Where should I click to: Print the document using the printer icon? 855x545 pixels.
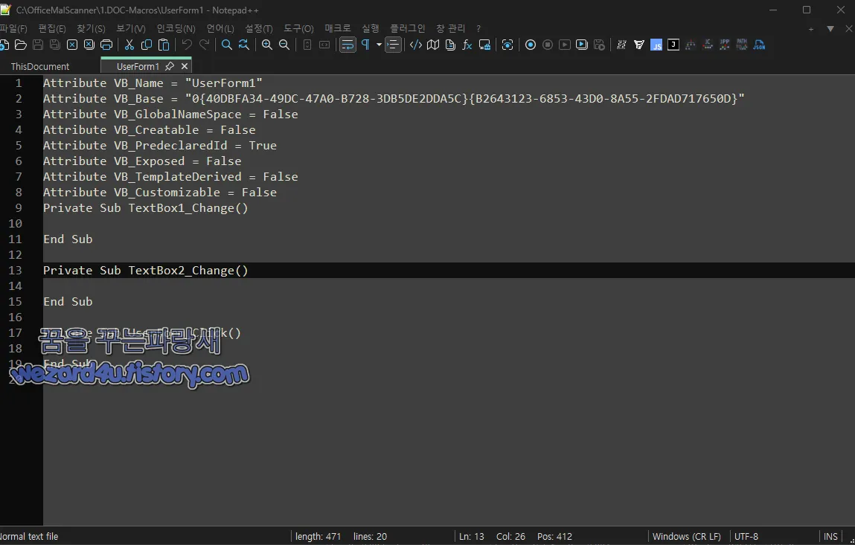tap(106, 45)
